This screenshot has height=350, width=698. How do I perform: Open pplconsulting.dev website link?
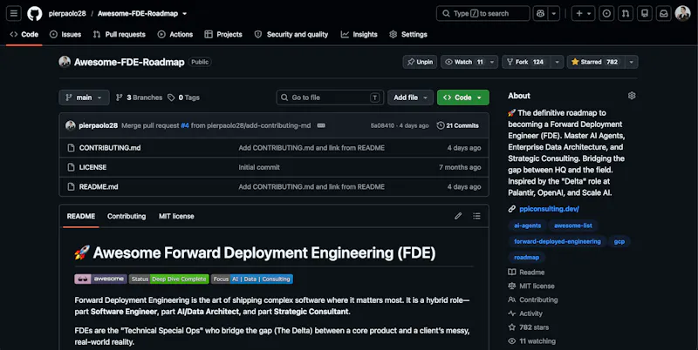tap(549, 208)
